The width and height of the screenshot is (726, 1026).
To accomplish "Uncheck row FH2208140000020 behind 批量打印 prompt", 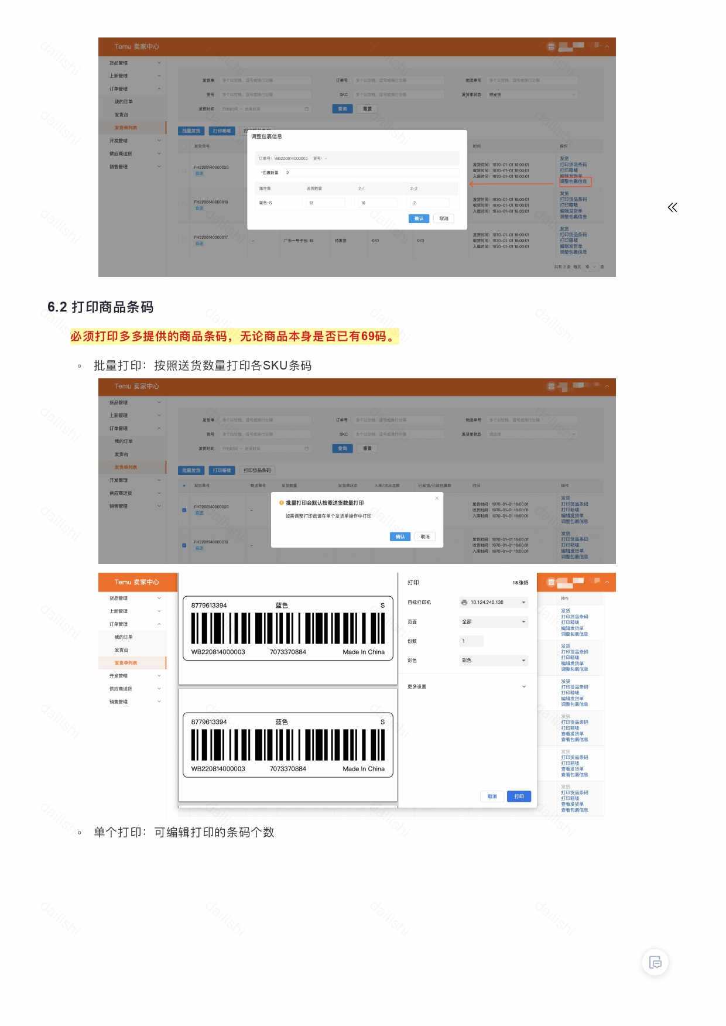I will 184,510.
